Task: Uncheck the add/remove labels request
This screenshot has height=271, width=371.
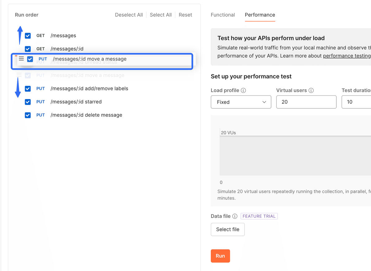Action: 28,89
